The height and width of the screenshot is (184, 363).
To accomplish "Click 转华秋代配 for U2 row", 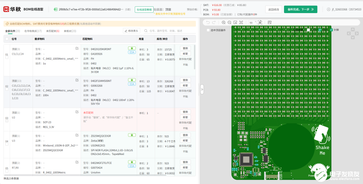I will click(186, 123).
